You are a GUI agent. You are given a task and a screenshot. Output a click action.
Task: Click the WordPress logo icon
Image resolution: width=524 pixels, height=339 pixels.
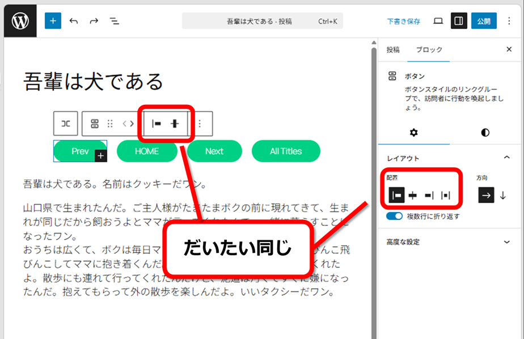click(x=20, y=21)
